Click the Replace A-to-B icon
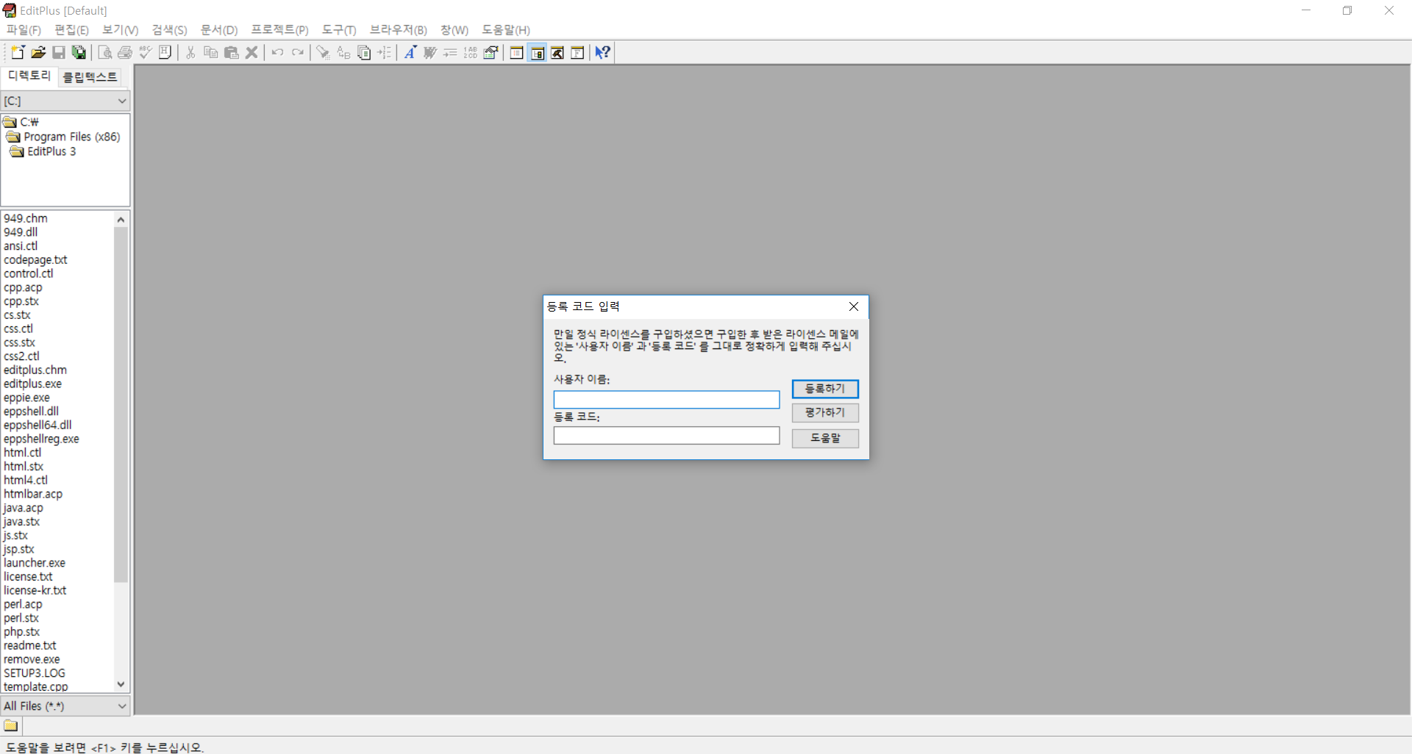The height and width of the screenshot is (754, 1412). pos(343,52)
